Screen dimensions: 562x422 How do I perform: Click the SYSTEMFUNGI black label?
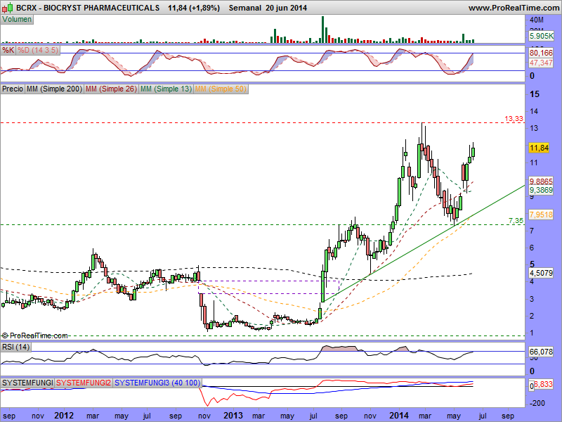(27, 383)
